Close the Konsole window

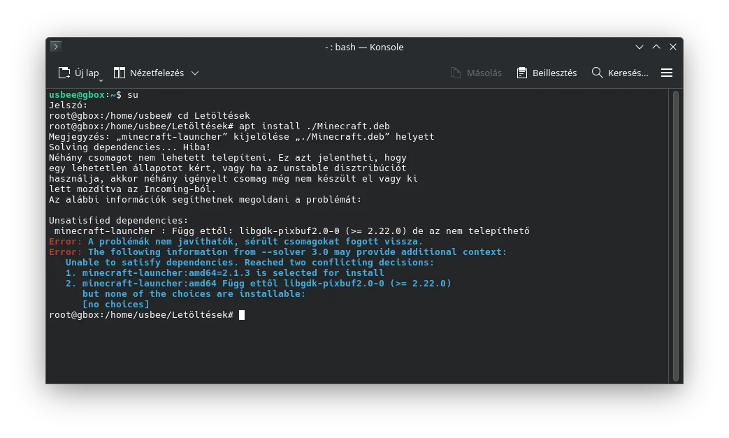[x=673, y=47]
